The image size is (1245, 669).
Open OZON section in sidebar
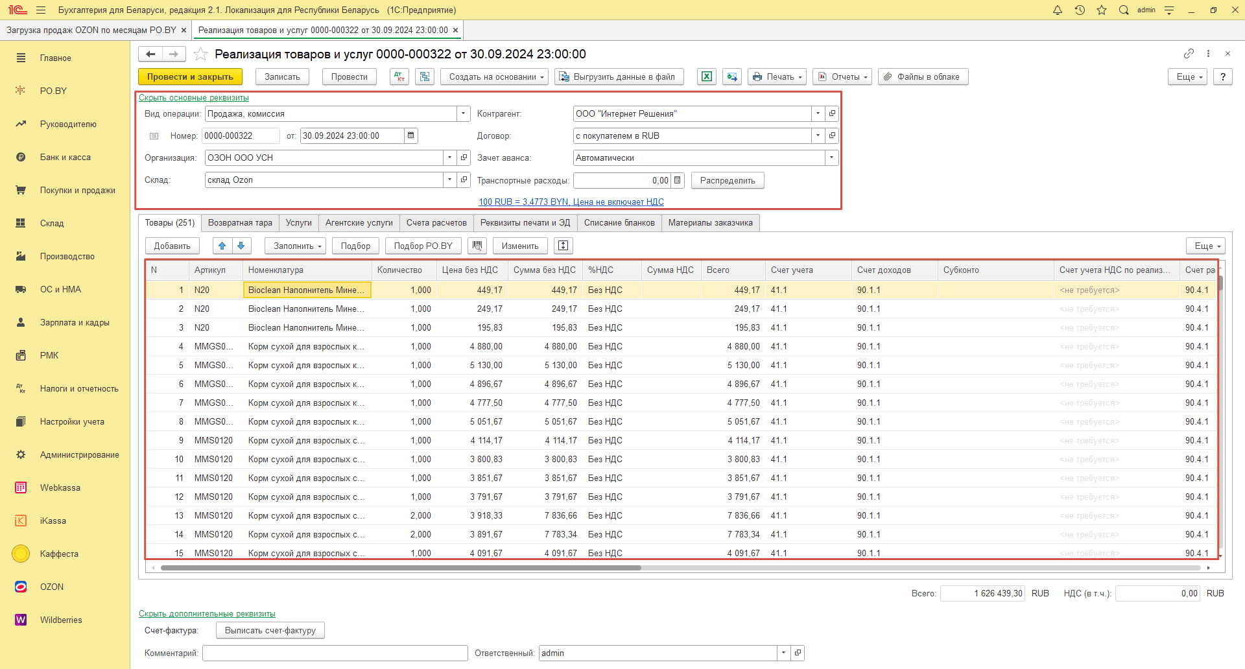52,587
